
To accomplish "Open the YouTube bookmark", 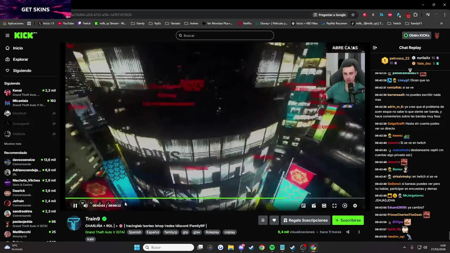I will (x=66, y=24).
